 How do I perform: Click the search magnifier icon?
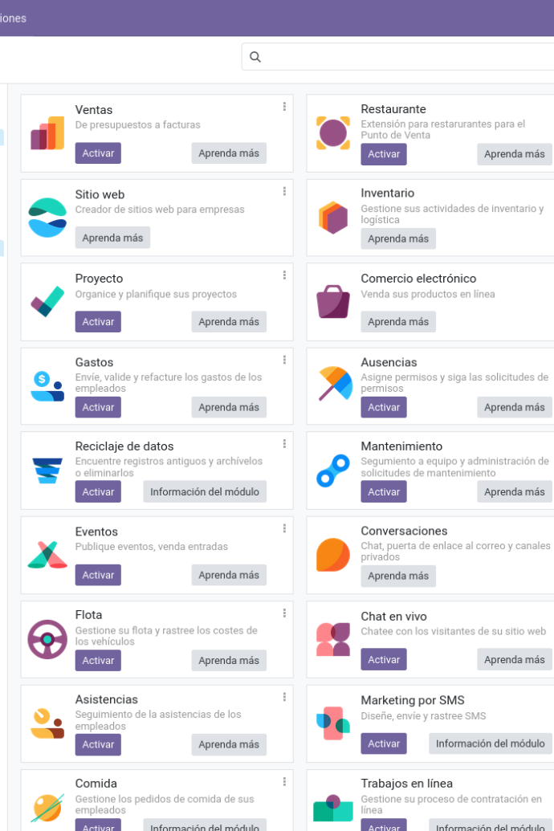click(x=255, y=57)
